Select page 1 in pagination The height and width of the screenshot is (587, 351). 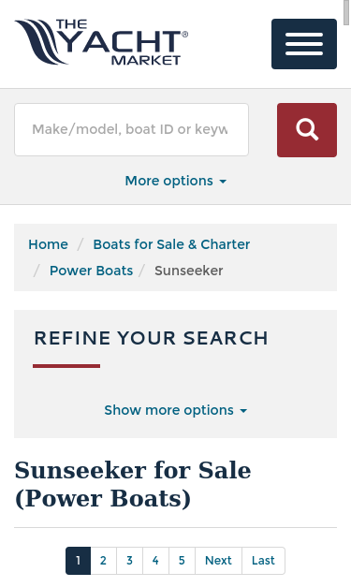(x=79, y=561)
